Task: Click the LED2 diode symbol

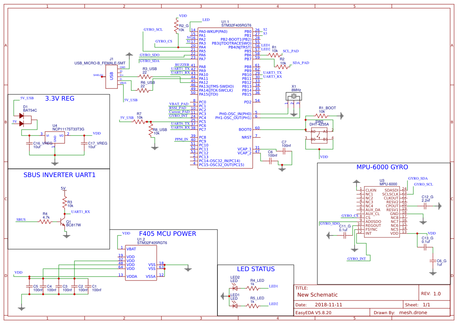Action: pyautogui.click(x=235, y=288)
